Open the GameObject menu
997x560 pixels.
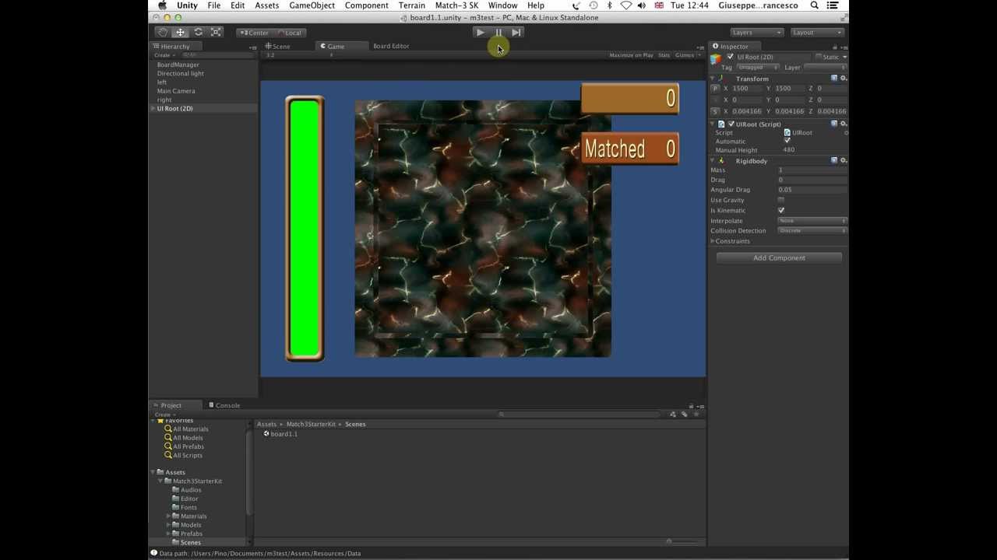point(312,5)
